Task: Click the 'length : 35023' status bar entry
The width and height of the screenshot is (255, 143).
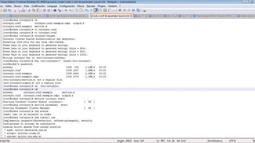Action: tap(124, 141)
